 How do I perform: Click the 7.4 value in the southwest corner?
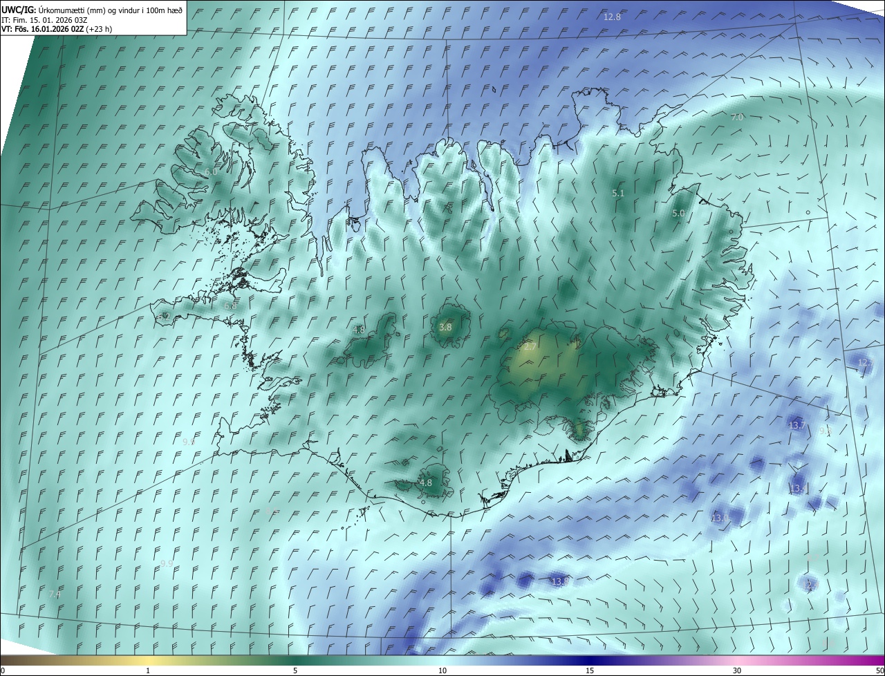pos(55,594)
